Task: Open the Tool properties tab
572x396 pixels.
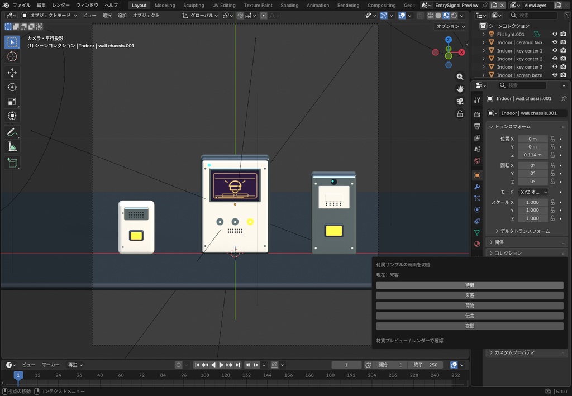Action: (x=477, y=100)
